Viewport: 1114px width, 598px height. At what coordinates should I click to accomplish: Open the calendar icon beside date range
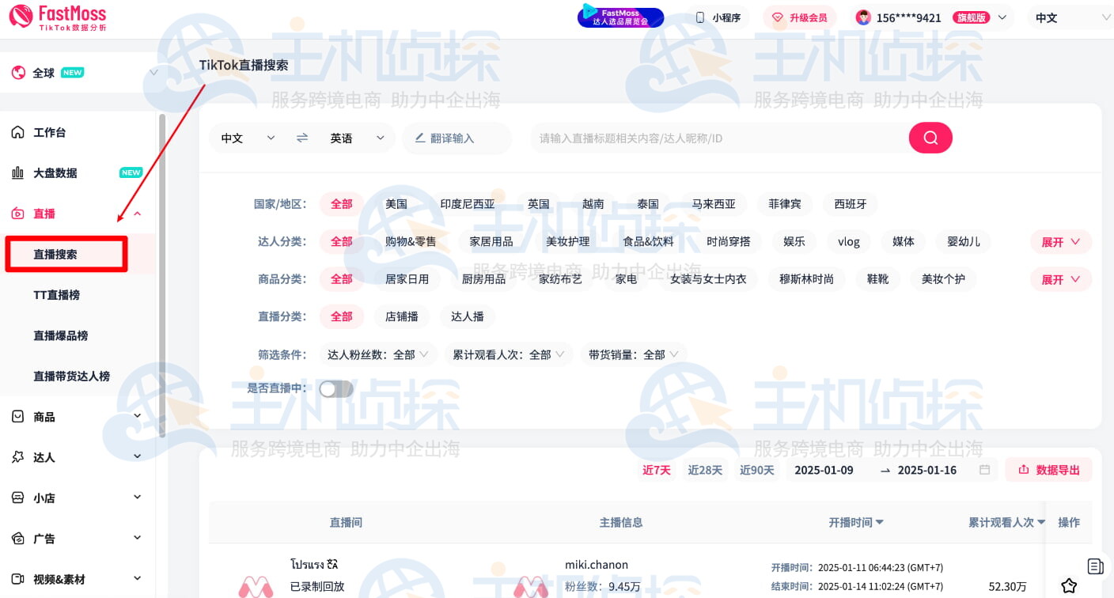[983, 469]
